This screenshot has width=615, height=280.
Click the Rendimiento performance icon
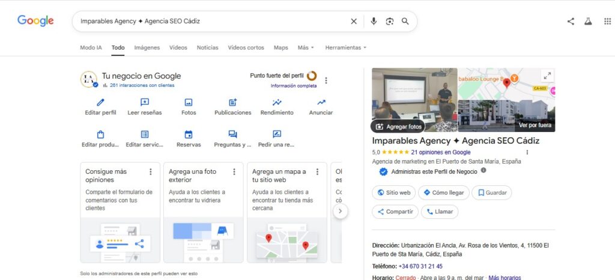click(277, 103)
